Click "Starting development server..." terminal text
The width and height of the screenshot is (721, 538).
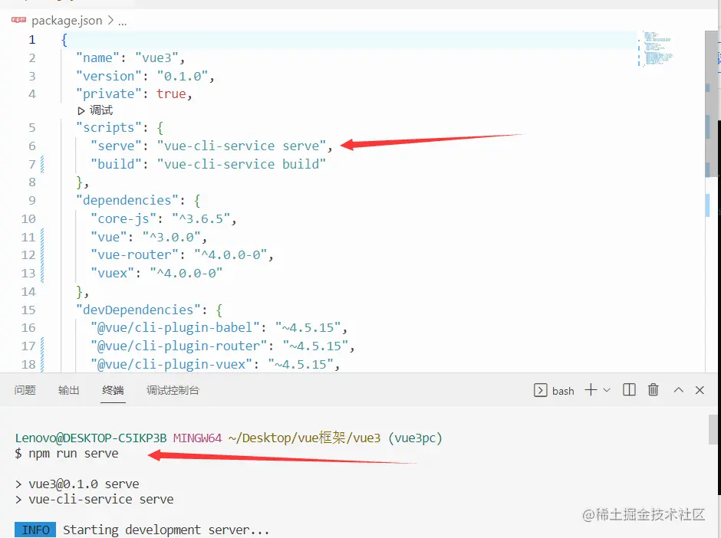point(166,530)
